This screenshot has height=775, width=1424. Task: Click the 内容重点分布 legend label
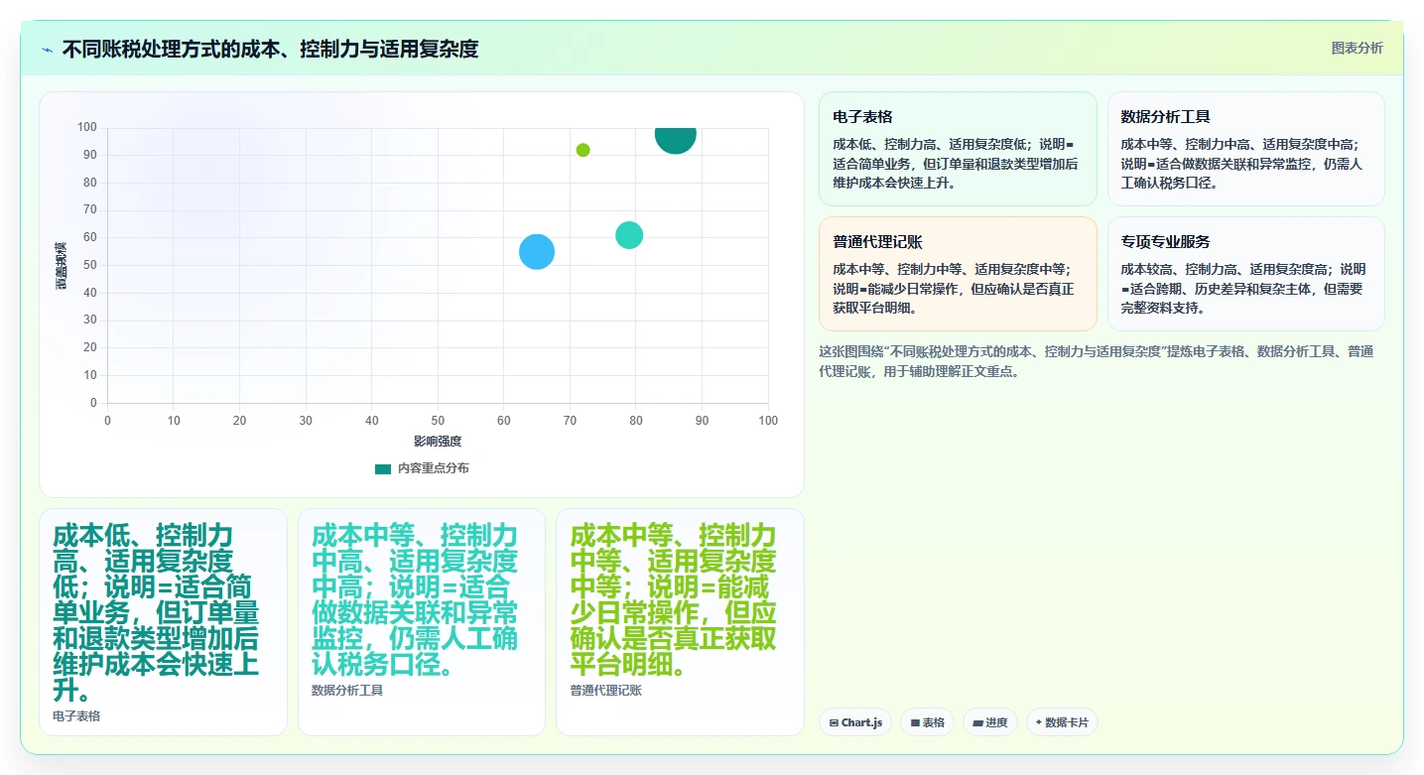[x=433, y=468]
